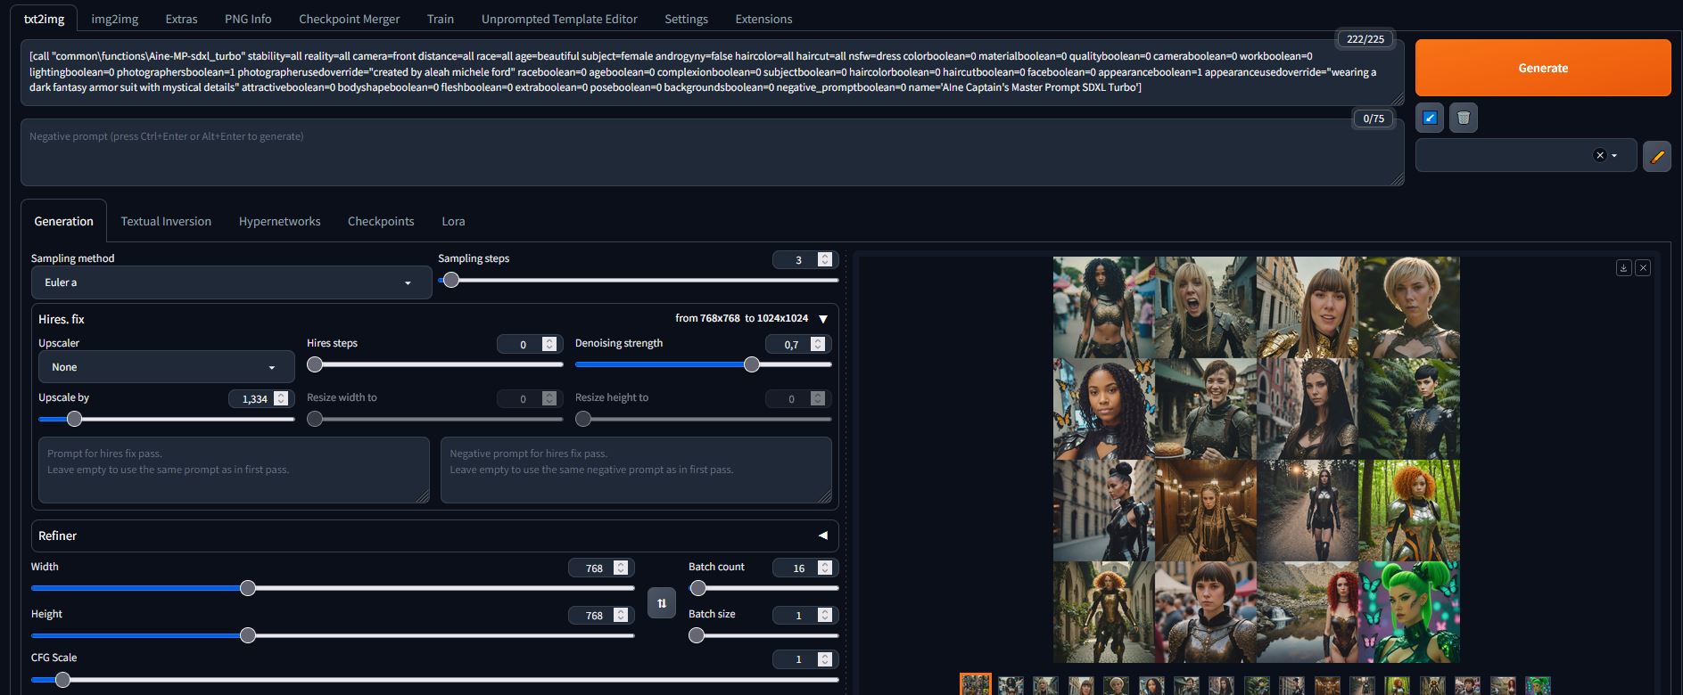
Task: Open the Checkpoints tab
Action: tap(380, 221)
